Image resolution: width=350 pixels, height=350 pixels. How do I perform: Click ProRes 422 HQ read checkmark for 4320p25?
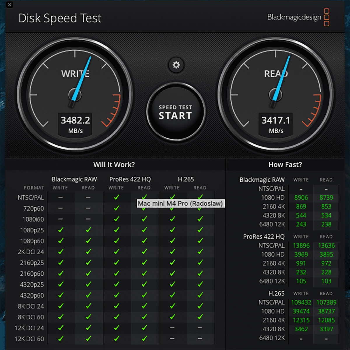[144, 284]
